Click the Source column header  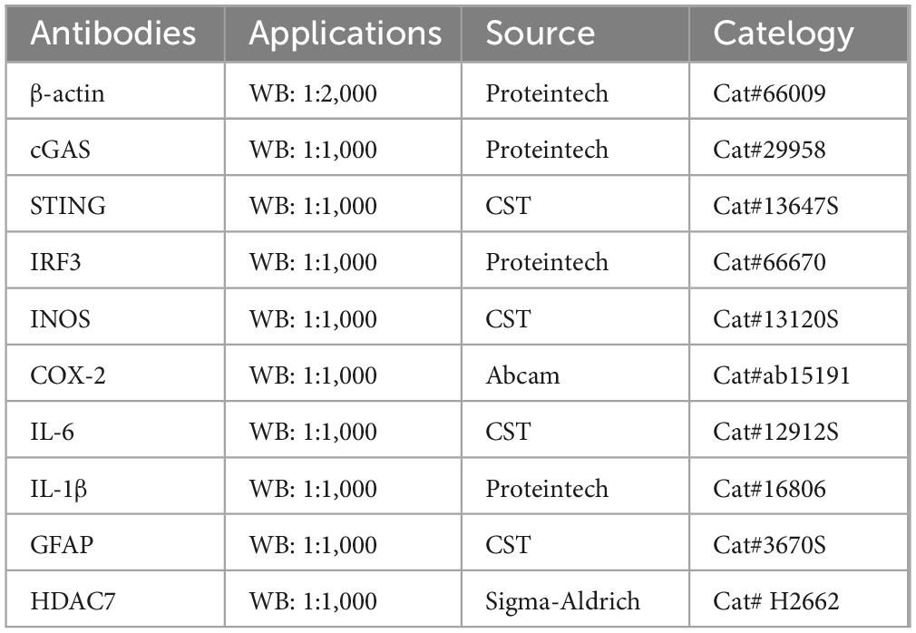pyautogui.click(x=541, y=34)
